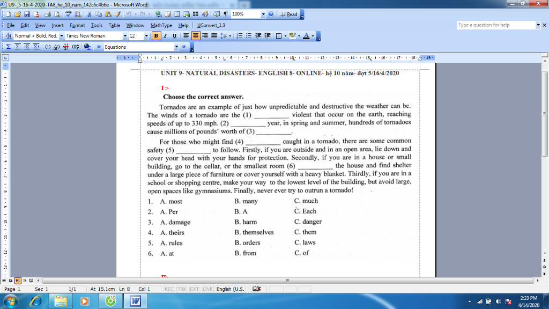Open Print Preview

tap(57, 14)
